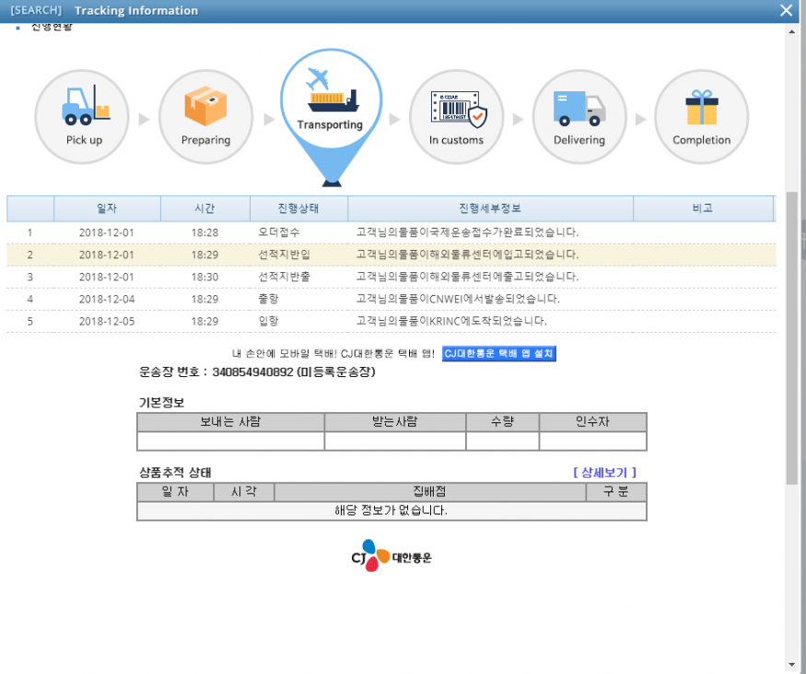Select the 입항 arrival row
Viewport: 806px width, 674px height.
point(391,321)
